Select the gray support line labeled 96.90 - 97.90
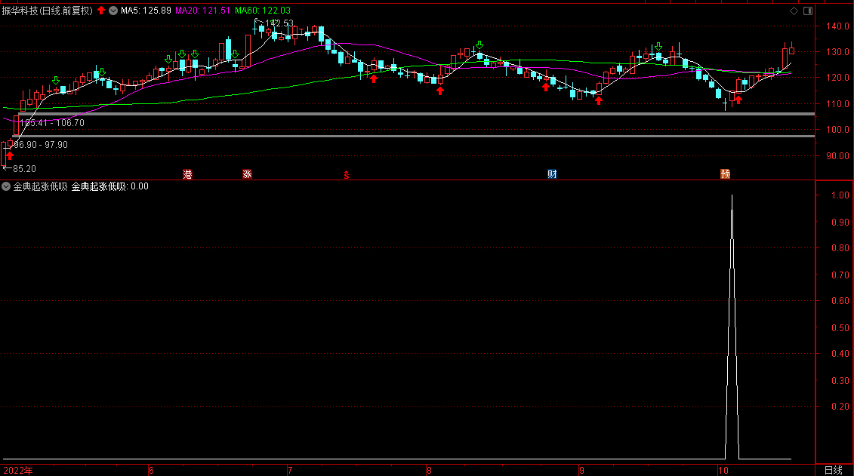Screen dimensions: 854x476 tap(414, 136)
